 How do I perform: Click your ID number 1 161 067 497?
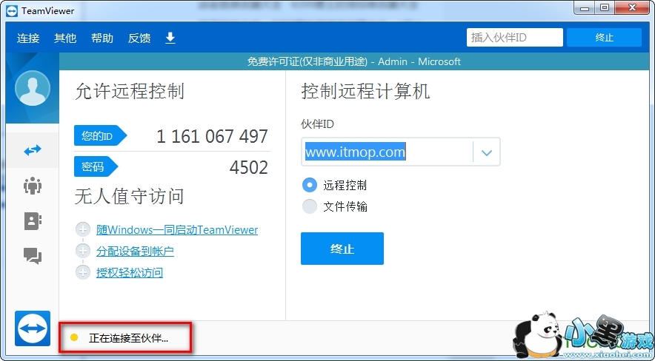tap(212, 136)
